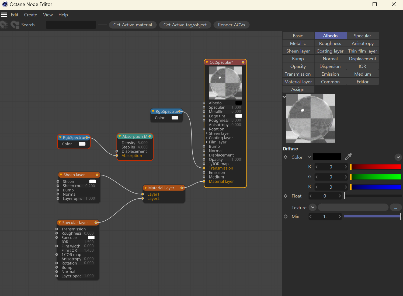Click the Mix slider bar
The height and width of the screenshot is (296, 403).
372,216
